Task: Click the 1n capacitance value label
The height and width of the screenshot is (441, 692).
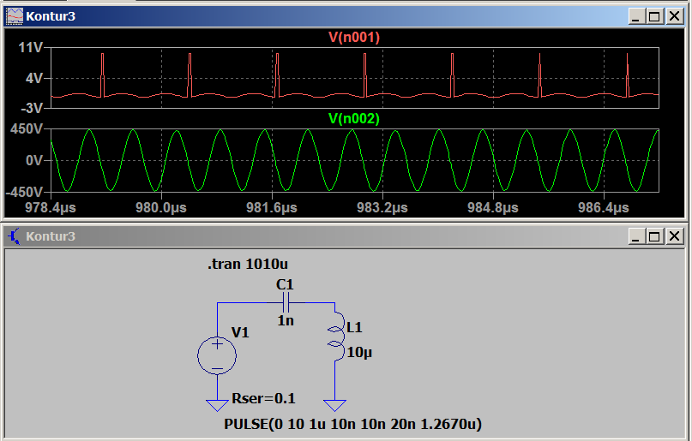Action: pos(286,320)
